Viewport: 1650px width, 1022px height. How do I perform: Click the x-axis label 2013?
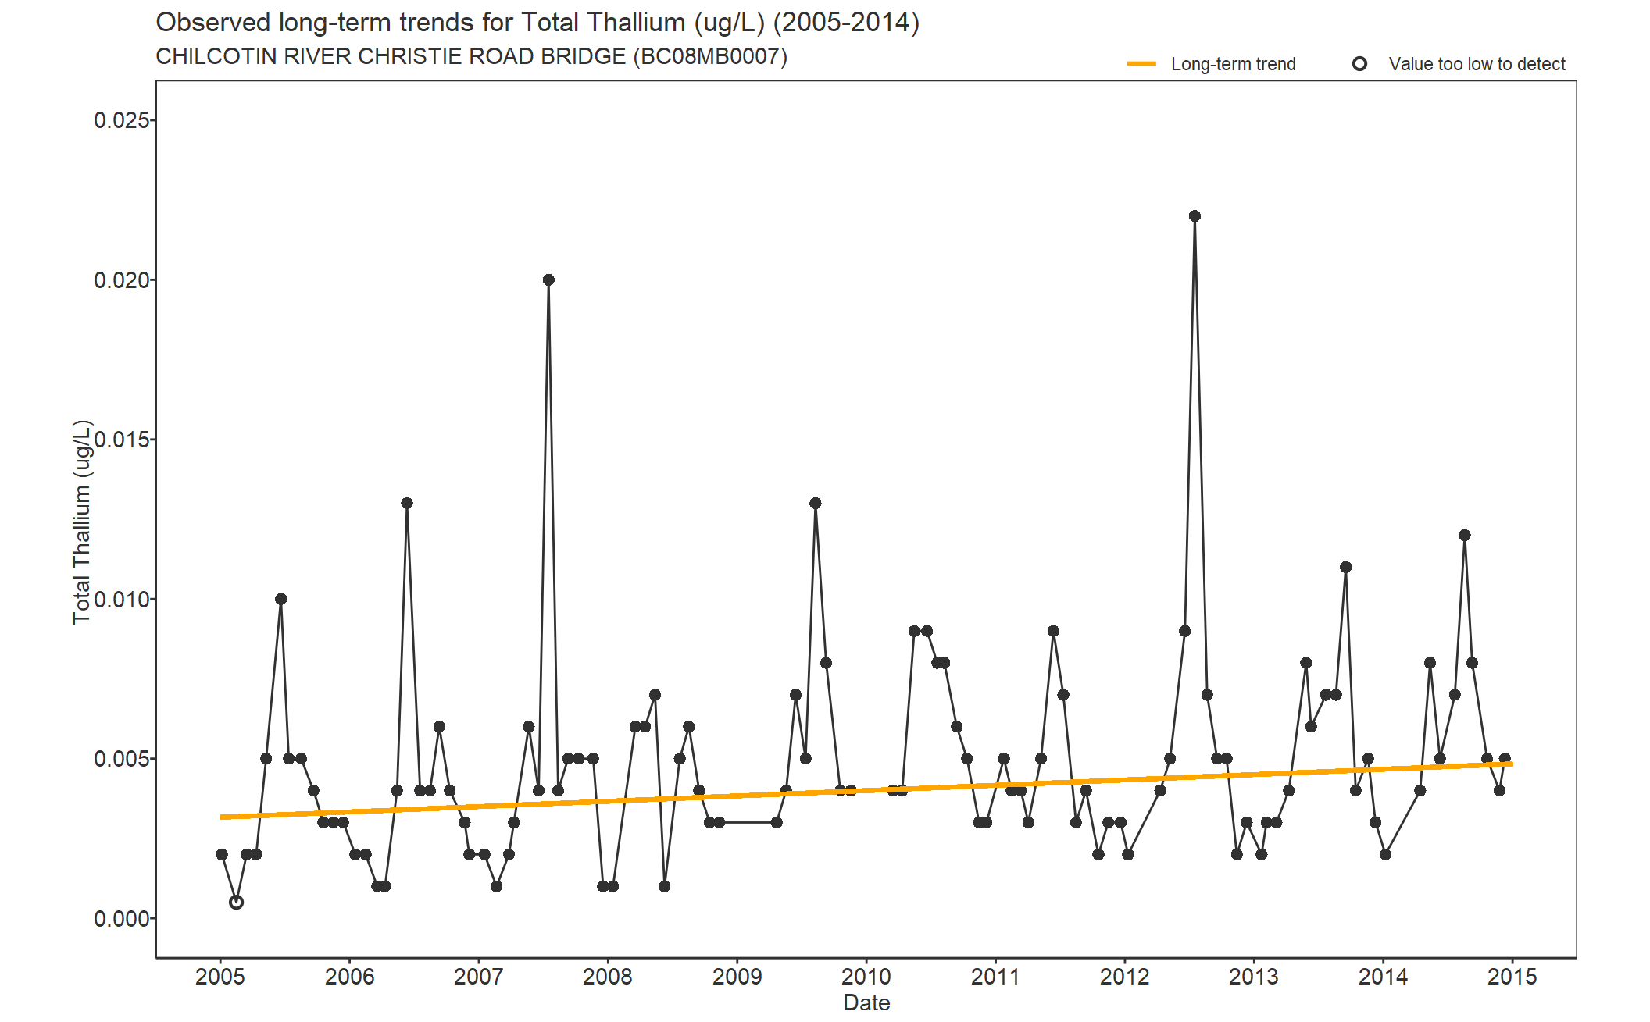tap(1254, 977)
